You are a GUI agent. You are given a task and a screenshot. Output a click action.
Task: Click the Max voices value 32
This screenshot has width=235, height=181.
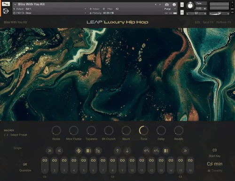[x=117, y=9]
